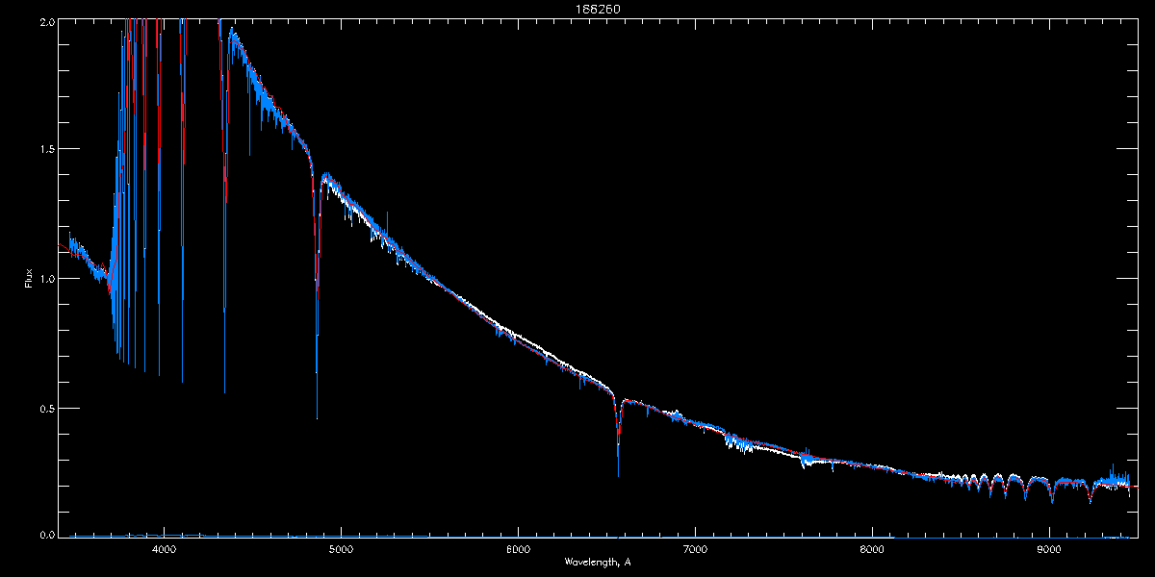Select the 7000 x-axis tick label
The image size is (1155, 577).
click(x=695, y=549)
